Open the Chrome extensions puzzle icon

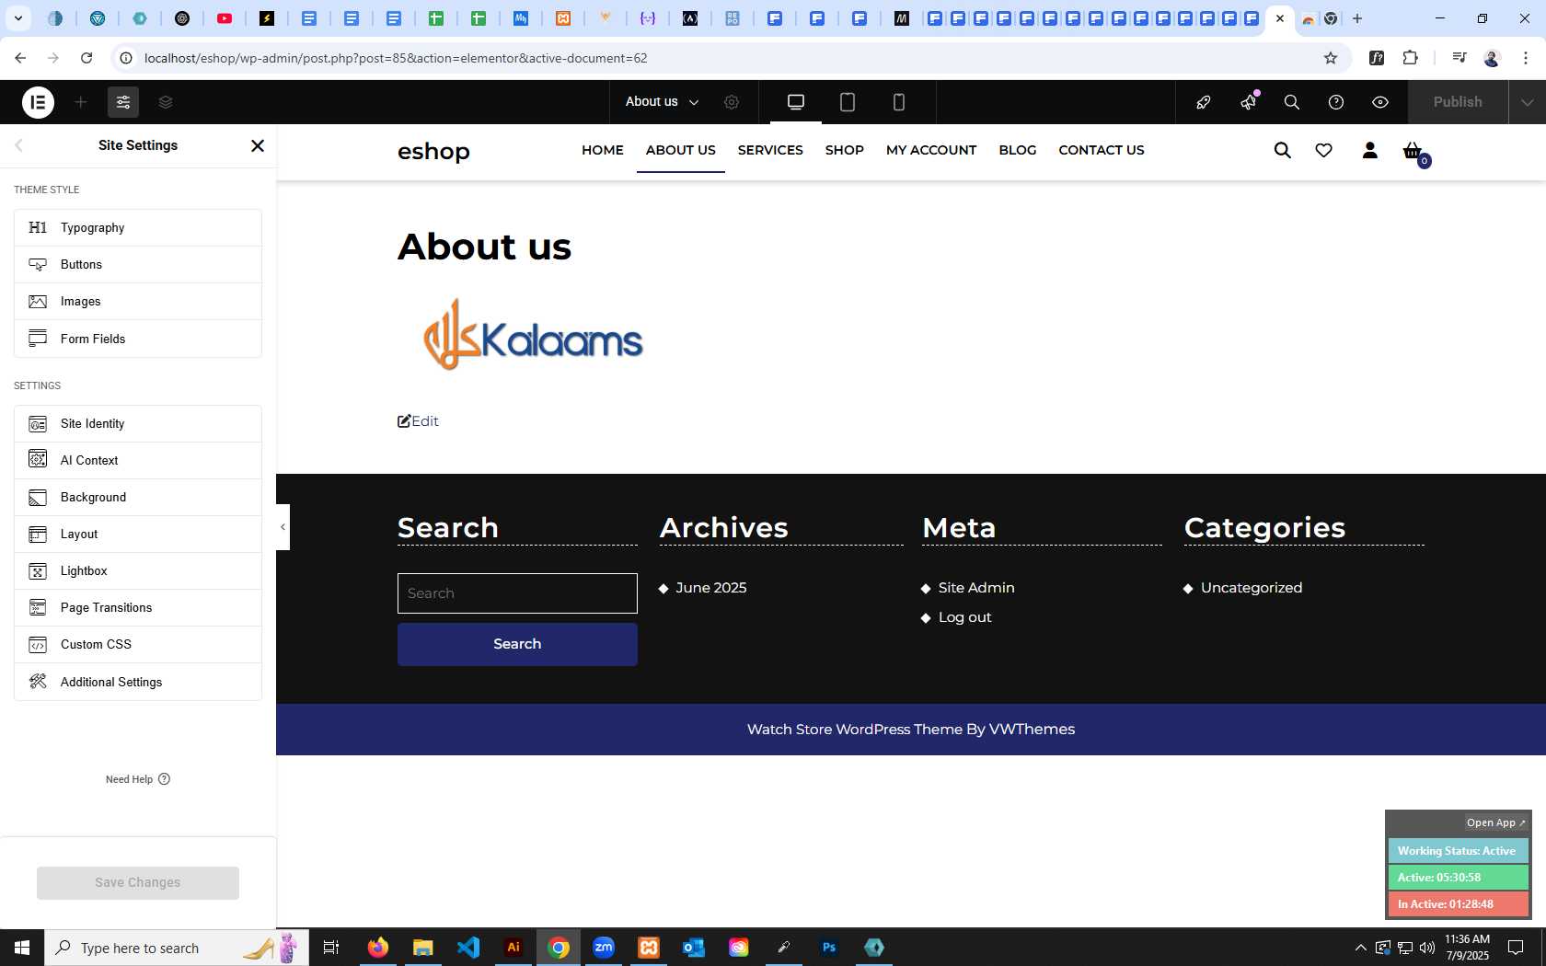pos(1410,58)
